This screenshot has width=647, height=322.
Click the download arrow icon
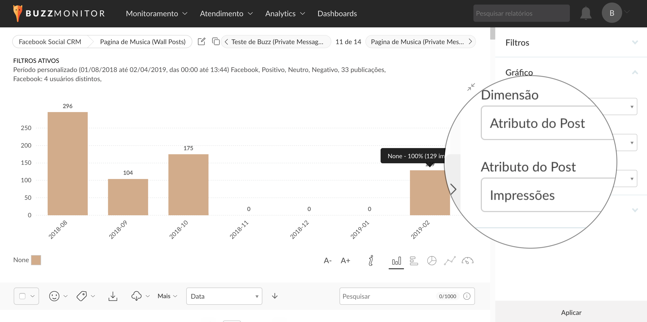click(x=113, y=296)
